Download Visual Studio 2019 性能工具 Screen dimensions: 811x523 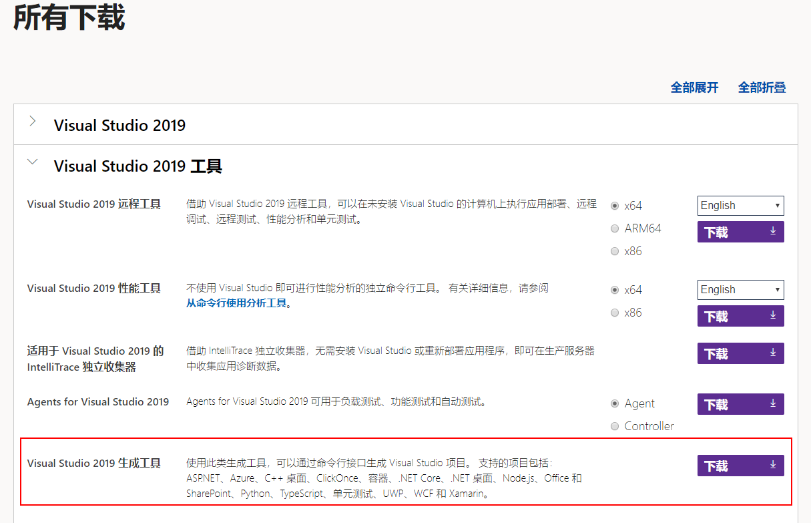click(x=740, y=316)
